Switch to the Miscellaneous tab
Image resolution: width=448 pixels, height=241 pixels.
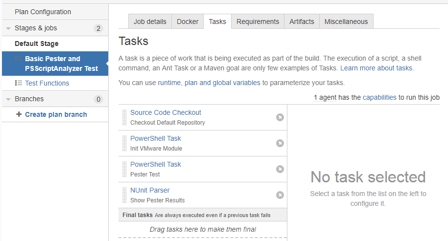tap(346, 22)
